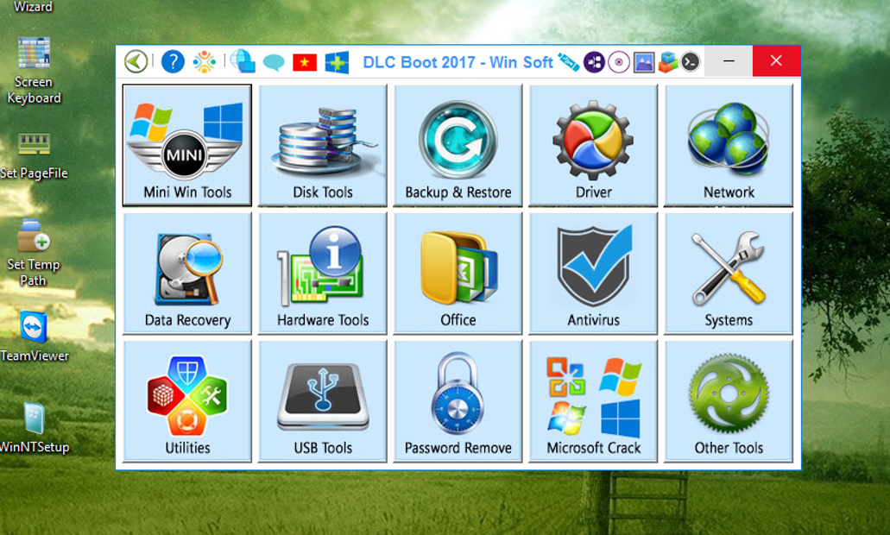Open the Mini Win Tools category
This screenshot has width=890, height=535.
tap(186, 145)
